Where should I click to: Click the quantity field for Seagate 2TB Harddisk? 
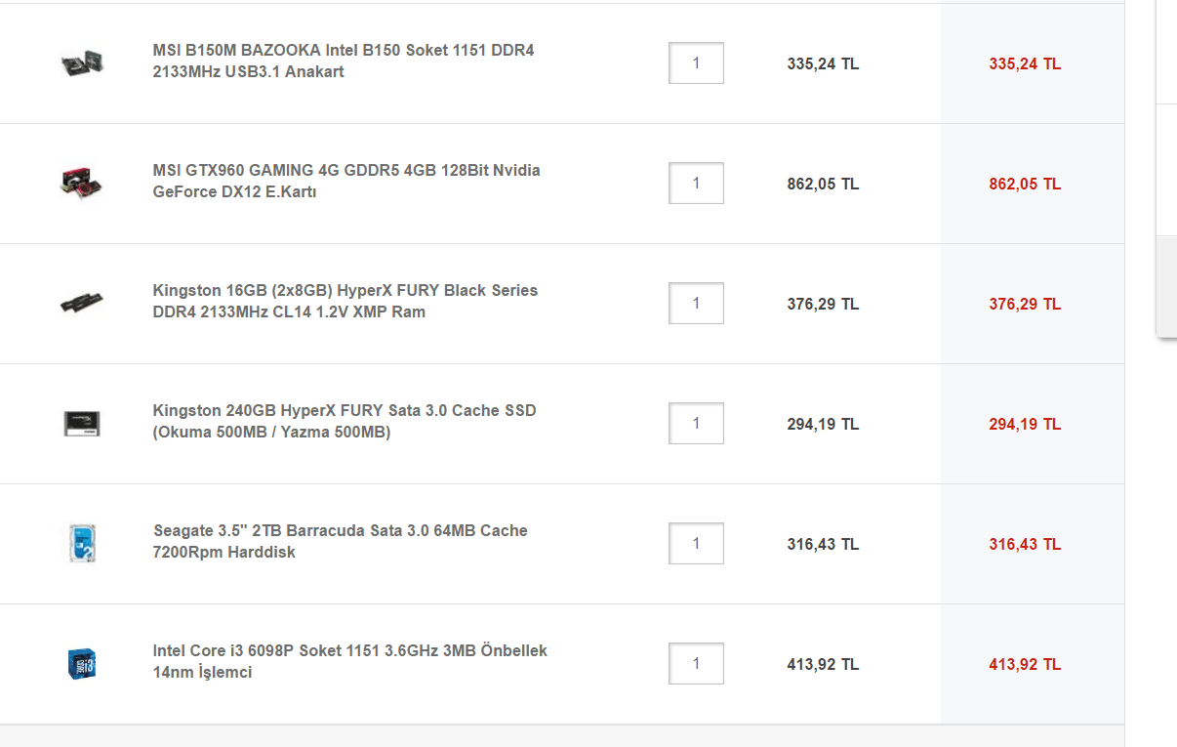click(x=696, y=544)
